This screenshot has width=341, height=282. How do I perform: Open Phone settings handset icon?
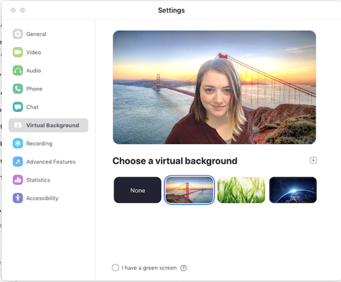pos(18,89)
